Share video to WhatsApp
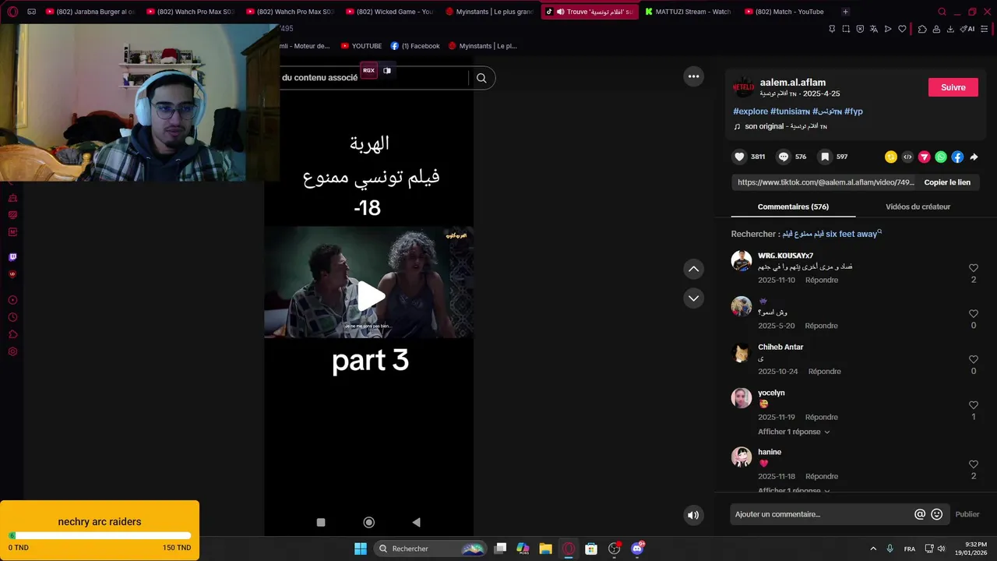 941,157
